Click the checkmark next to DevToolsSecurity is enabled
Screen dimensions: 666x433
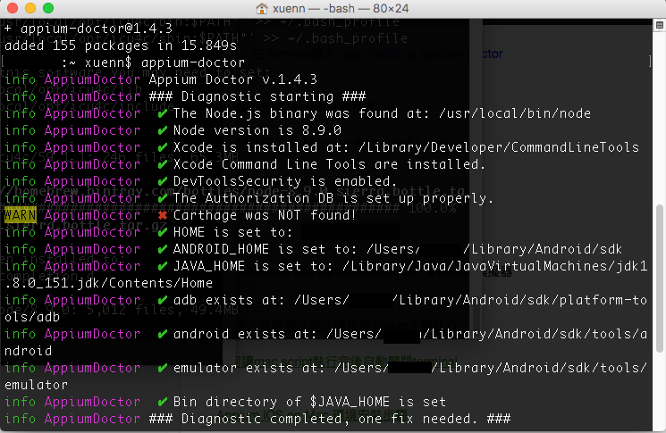(x=162, y=181)
